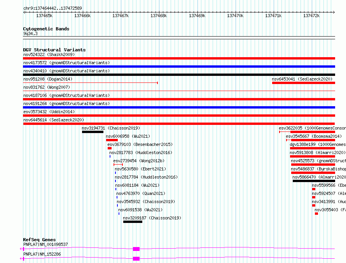Viewport: 346px width, 263px height.
Task: Open nsv3545932 (Chaisson2019) label
Action: point(146,202)
